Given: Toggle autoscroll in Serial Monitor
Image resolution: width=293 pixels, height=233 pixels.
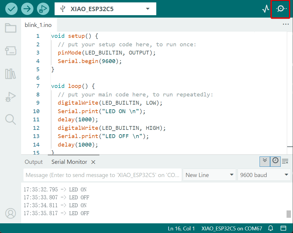Looking at the screenshot, I should (x=265, y=161).
